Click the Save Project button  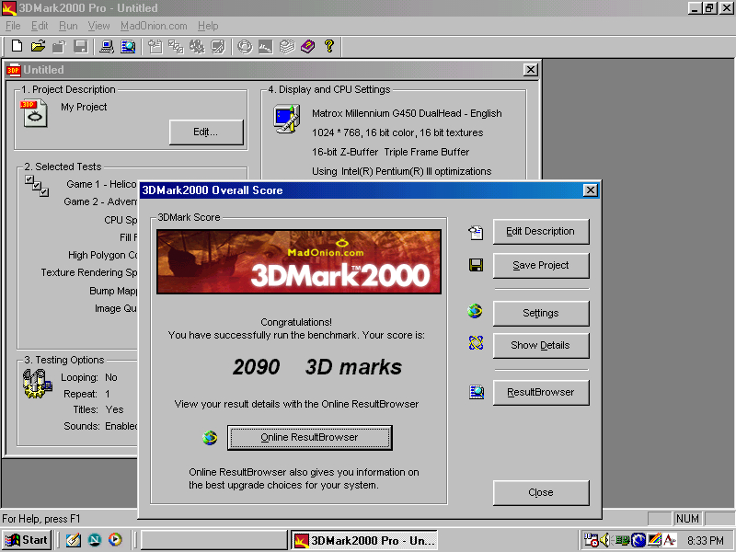(541, 266)
